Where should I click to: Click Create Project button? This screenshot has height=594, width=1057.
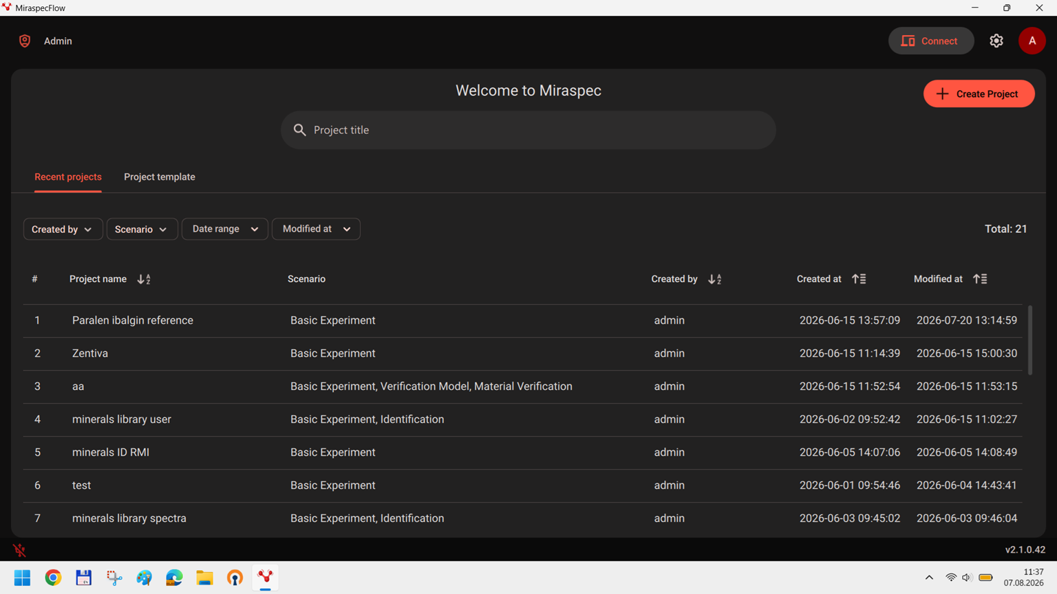tap(979, 94)
